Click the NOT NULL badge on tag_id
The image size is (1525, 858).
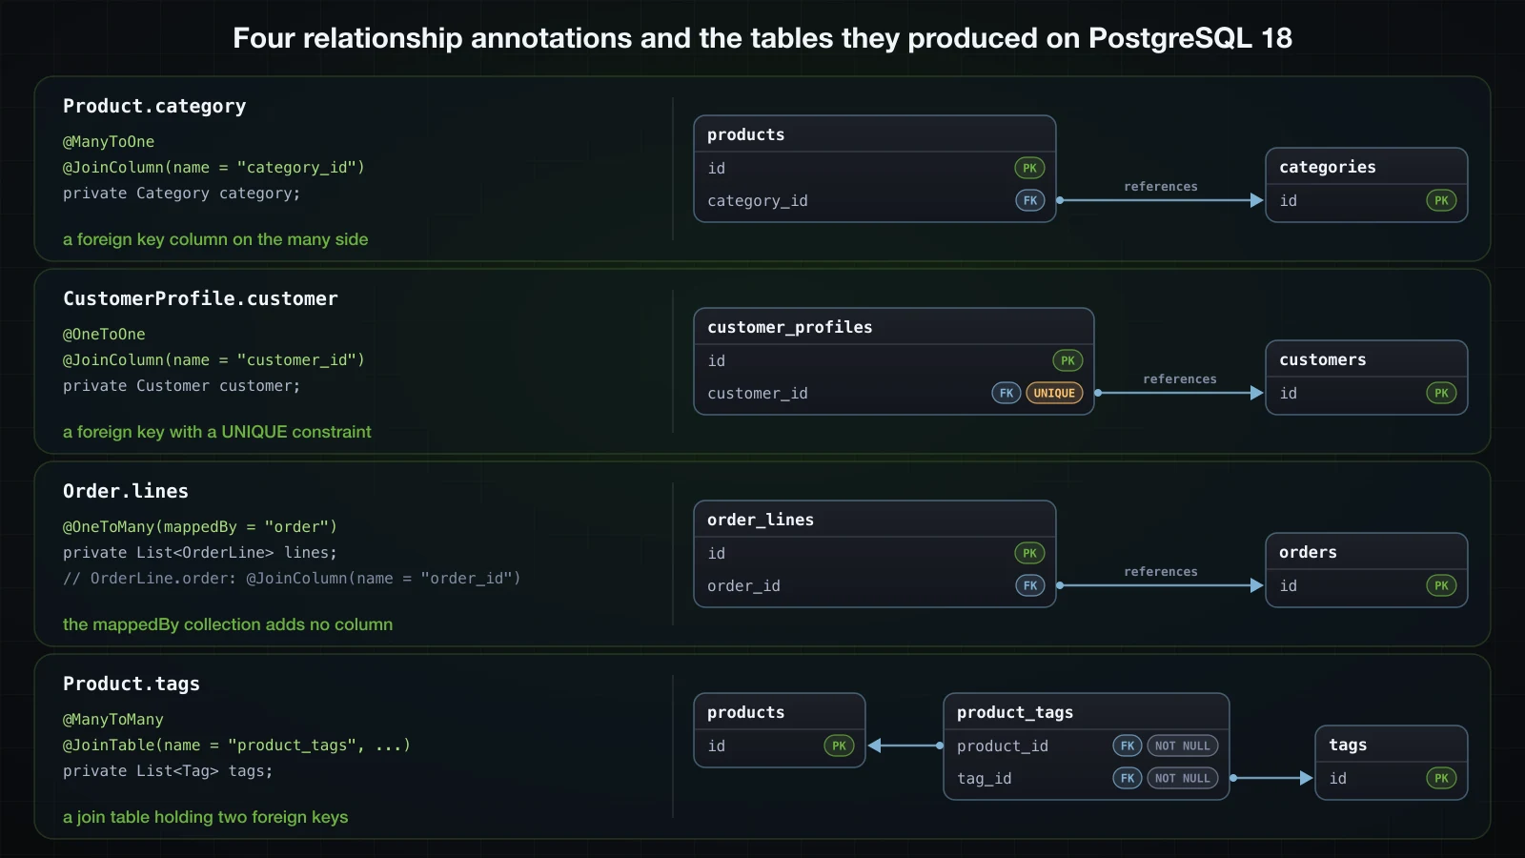pyautogui.click(x=1182, y=778)
